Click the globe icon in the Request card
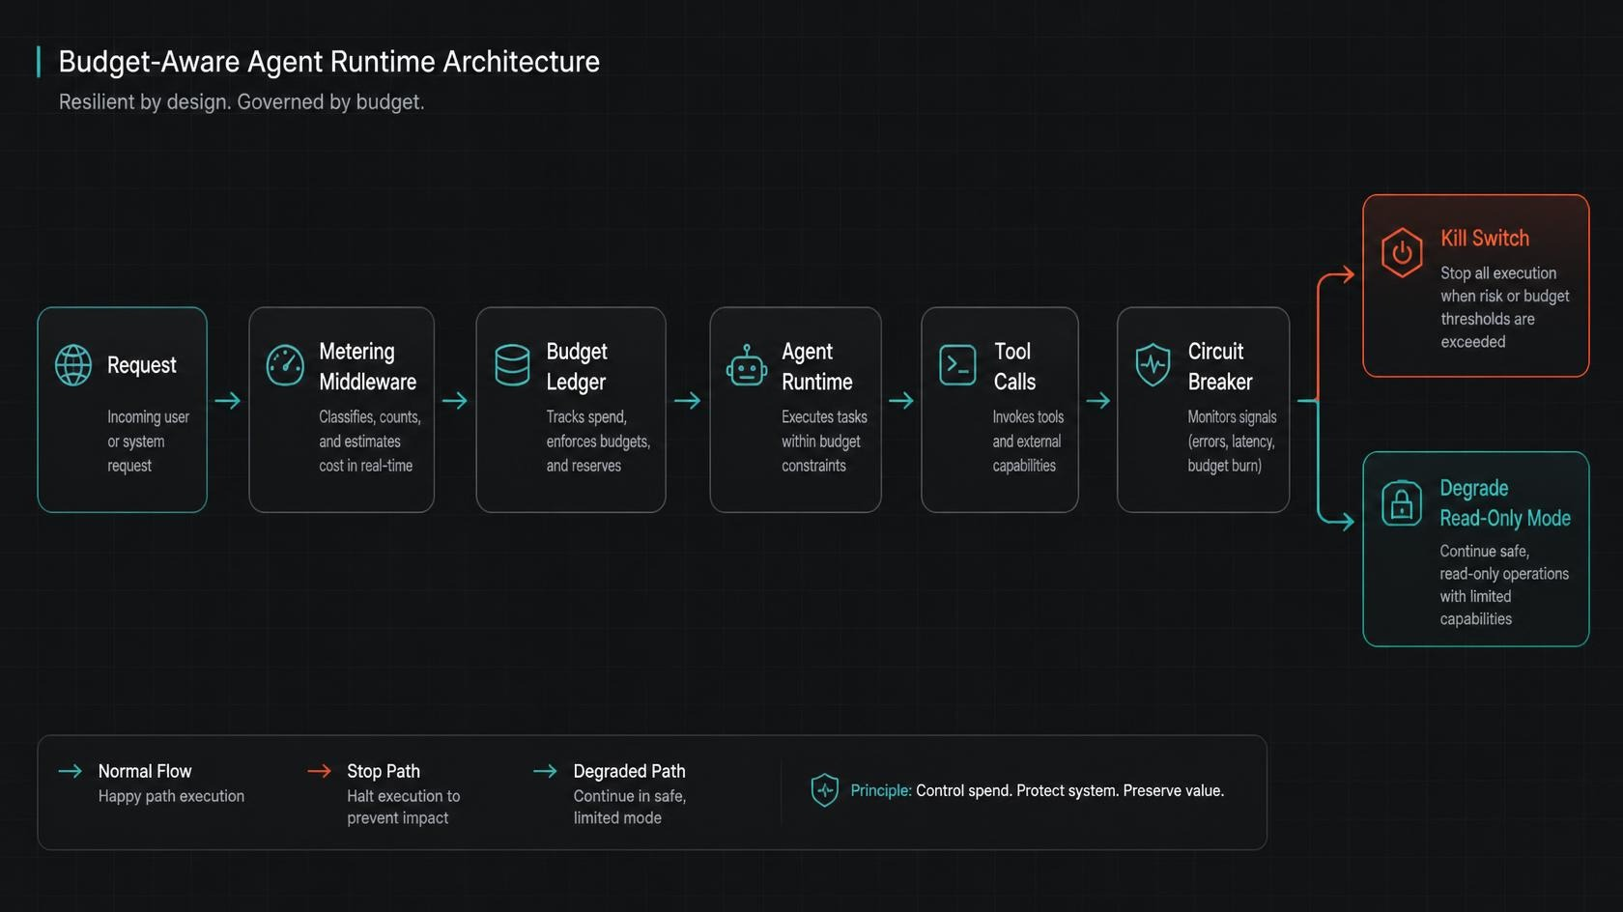 73,365
